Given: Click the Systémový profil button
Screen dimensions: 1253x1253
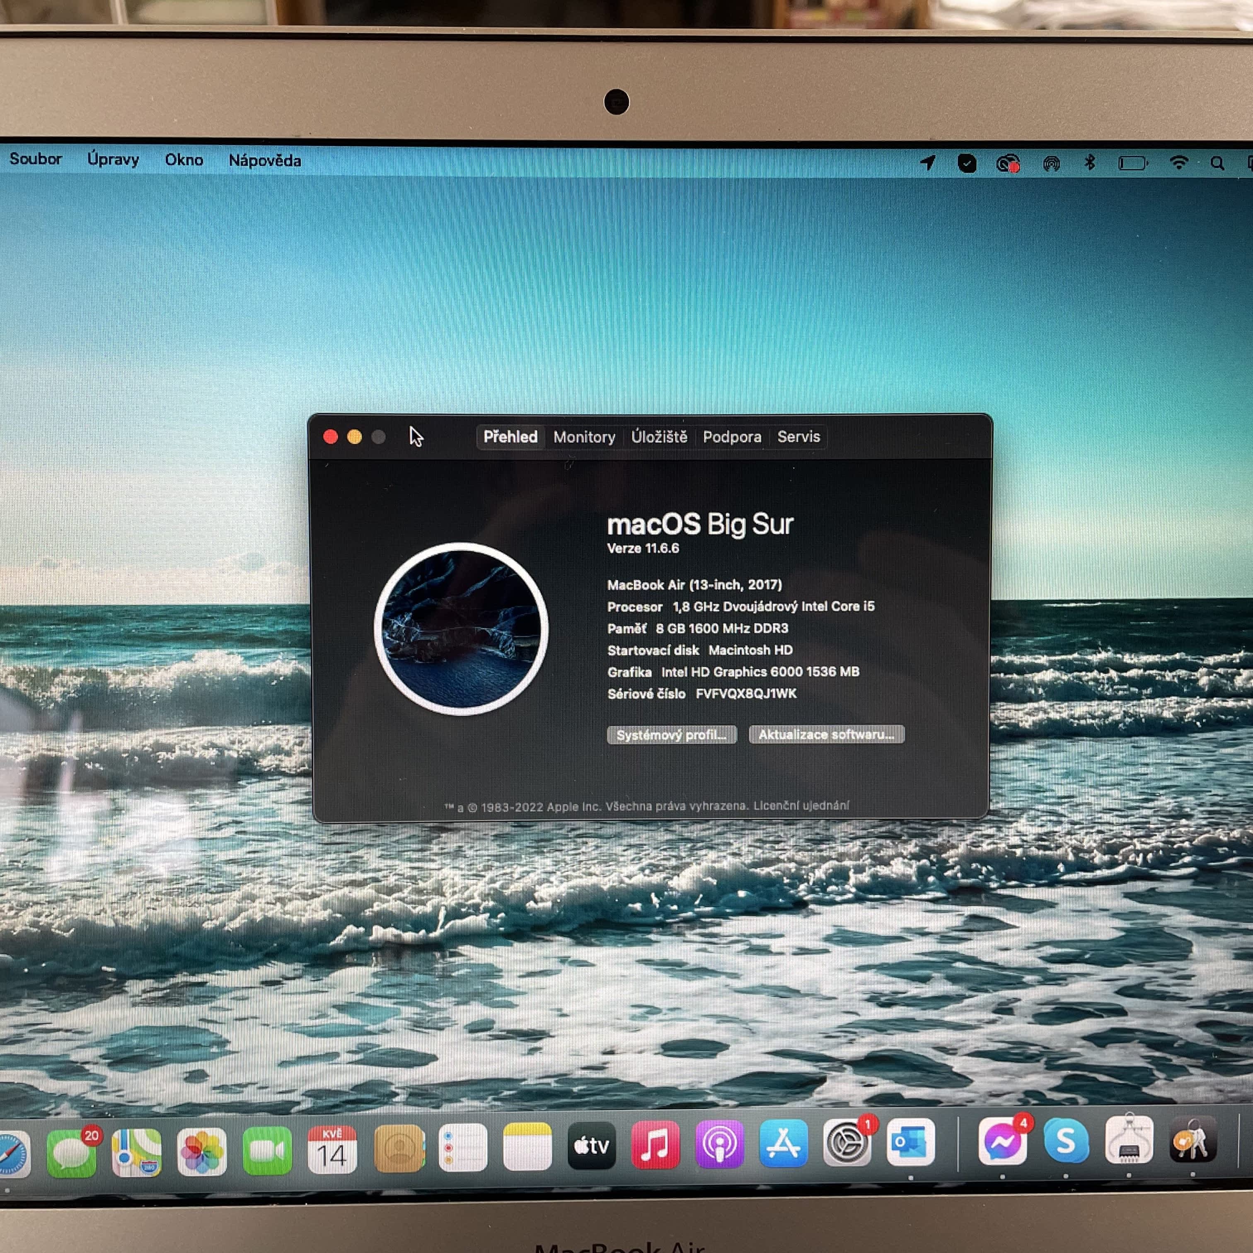Looking at the screenshot, I should point(671,735).
